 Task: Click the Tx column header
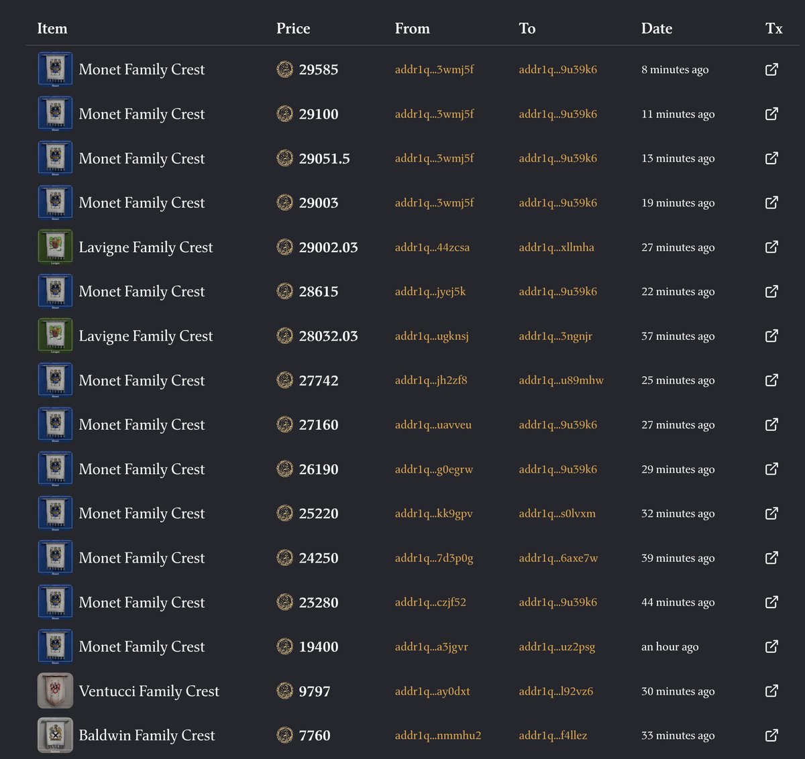tap(773, 28)
